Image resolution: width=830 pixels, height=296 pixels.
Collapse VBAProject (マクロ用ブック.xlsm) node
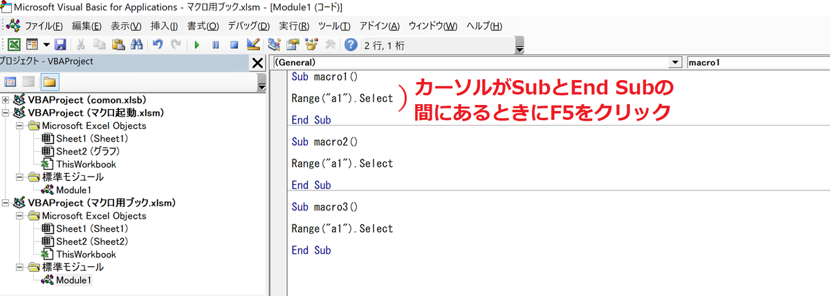6,203
